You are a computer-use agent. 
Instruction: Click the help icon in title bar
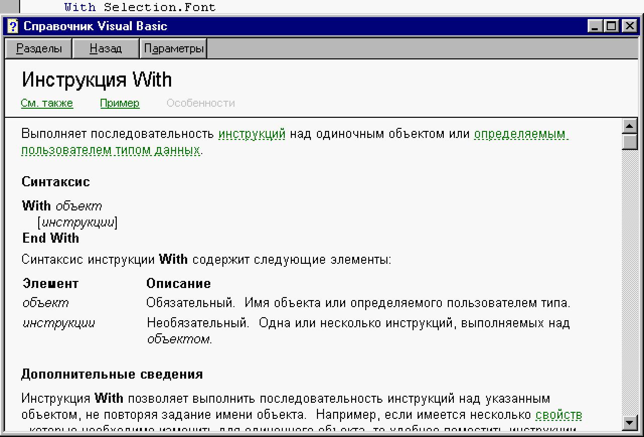(13, 26)
